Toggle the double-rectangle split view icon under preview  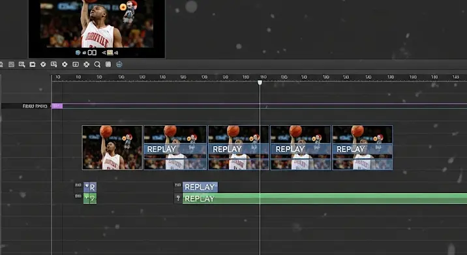[92, 53]
